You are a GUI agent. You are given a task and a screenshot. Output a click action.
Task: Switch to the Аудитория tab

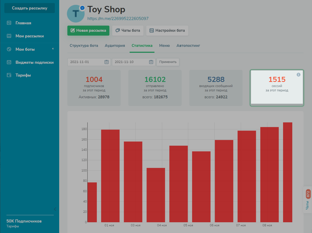(x=115, y=46)
